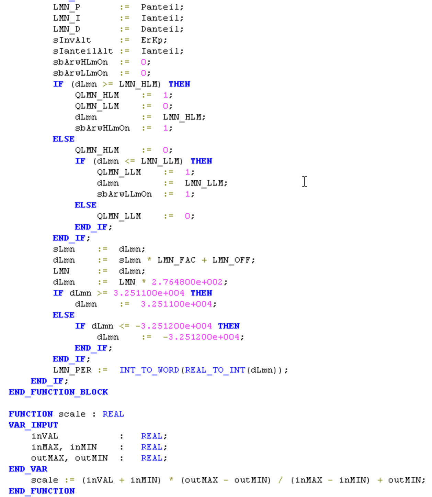This screenshot has width=432, height=497.
Task: Click sbArwLLmOn on the line assigning 1
Action: [x=124, y=194]
